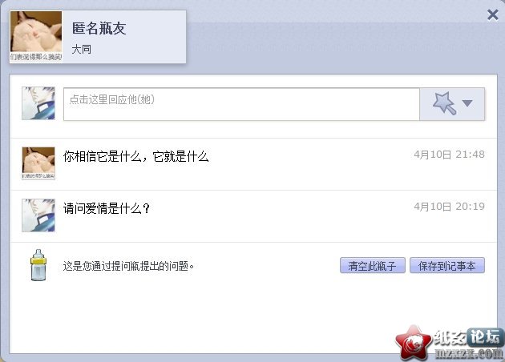The height and width of the screenshot is (362, 505).
Task: Click the anime avatar beside 请问爱情是什么
Action: (38, 215)
